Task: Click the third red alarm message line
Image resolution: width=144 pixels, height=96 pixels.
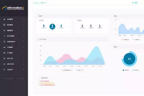Action: [x=47, y=85]
